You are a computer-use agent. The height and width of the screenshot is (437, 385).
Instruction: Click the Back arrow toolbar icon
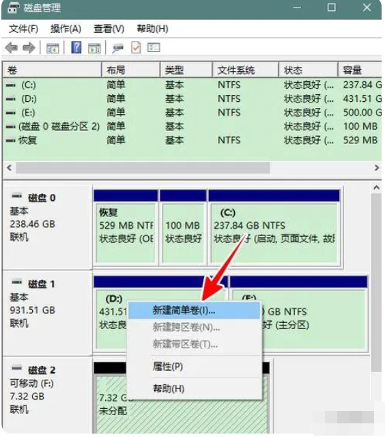pyautogui.click(x=12, y=48)
